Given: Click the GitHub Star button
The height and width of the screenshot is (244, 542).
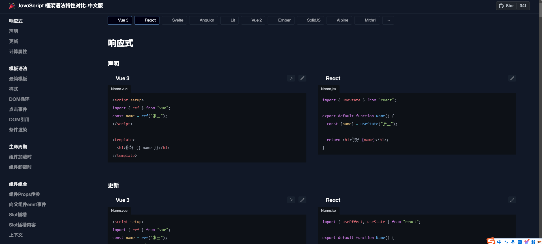Looking at the screenshot, I should click(x=506, y=6).
